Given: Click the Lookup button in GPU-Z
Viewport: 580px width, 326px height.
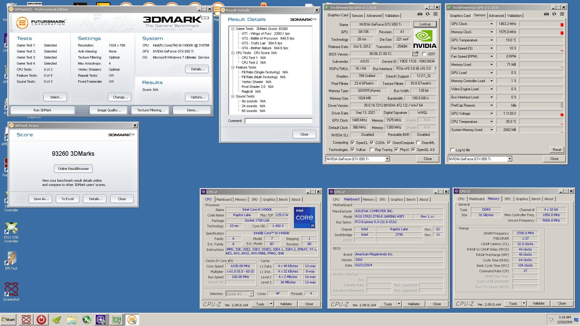Looking at the screenshot, I should [425, 24].
